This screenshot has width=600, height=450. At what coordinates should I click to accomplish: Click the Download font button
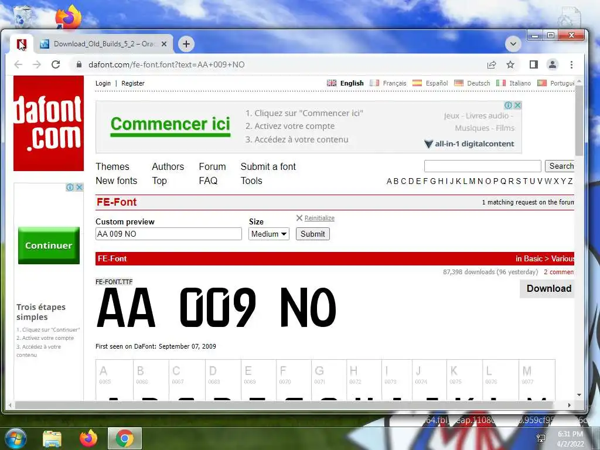(x=548, y=288)
